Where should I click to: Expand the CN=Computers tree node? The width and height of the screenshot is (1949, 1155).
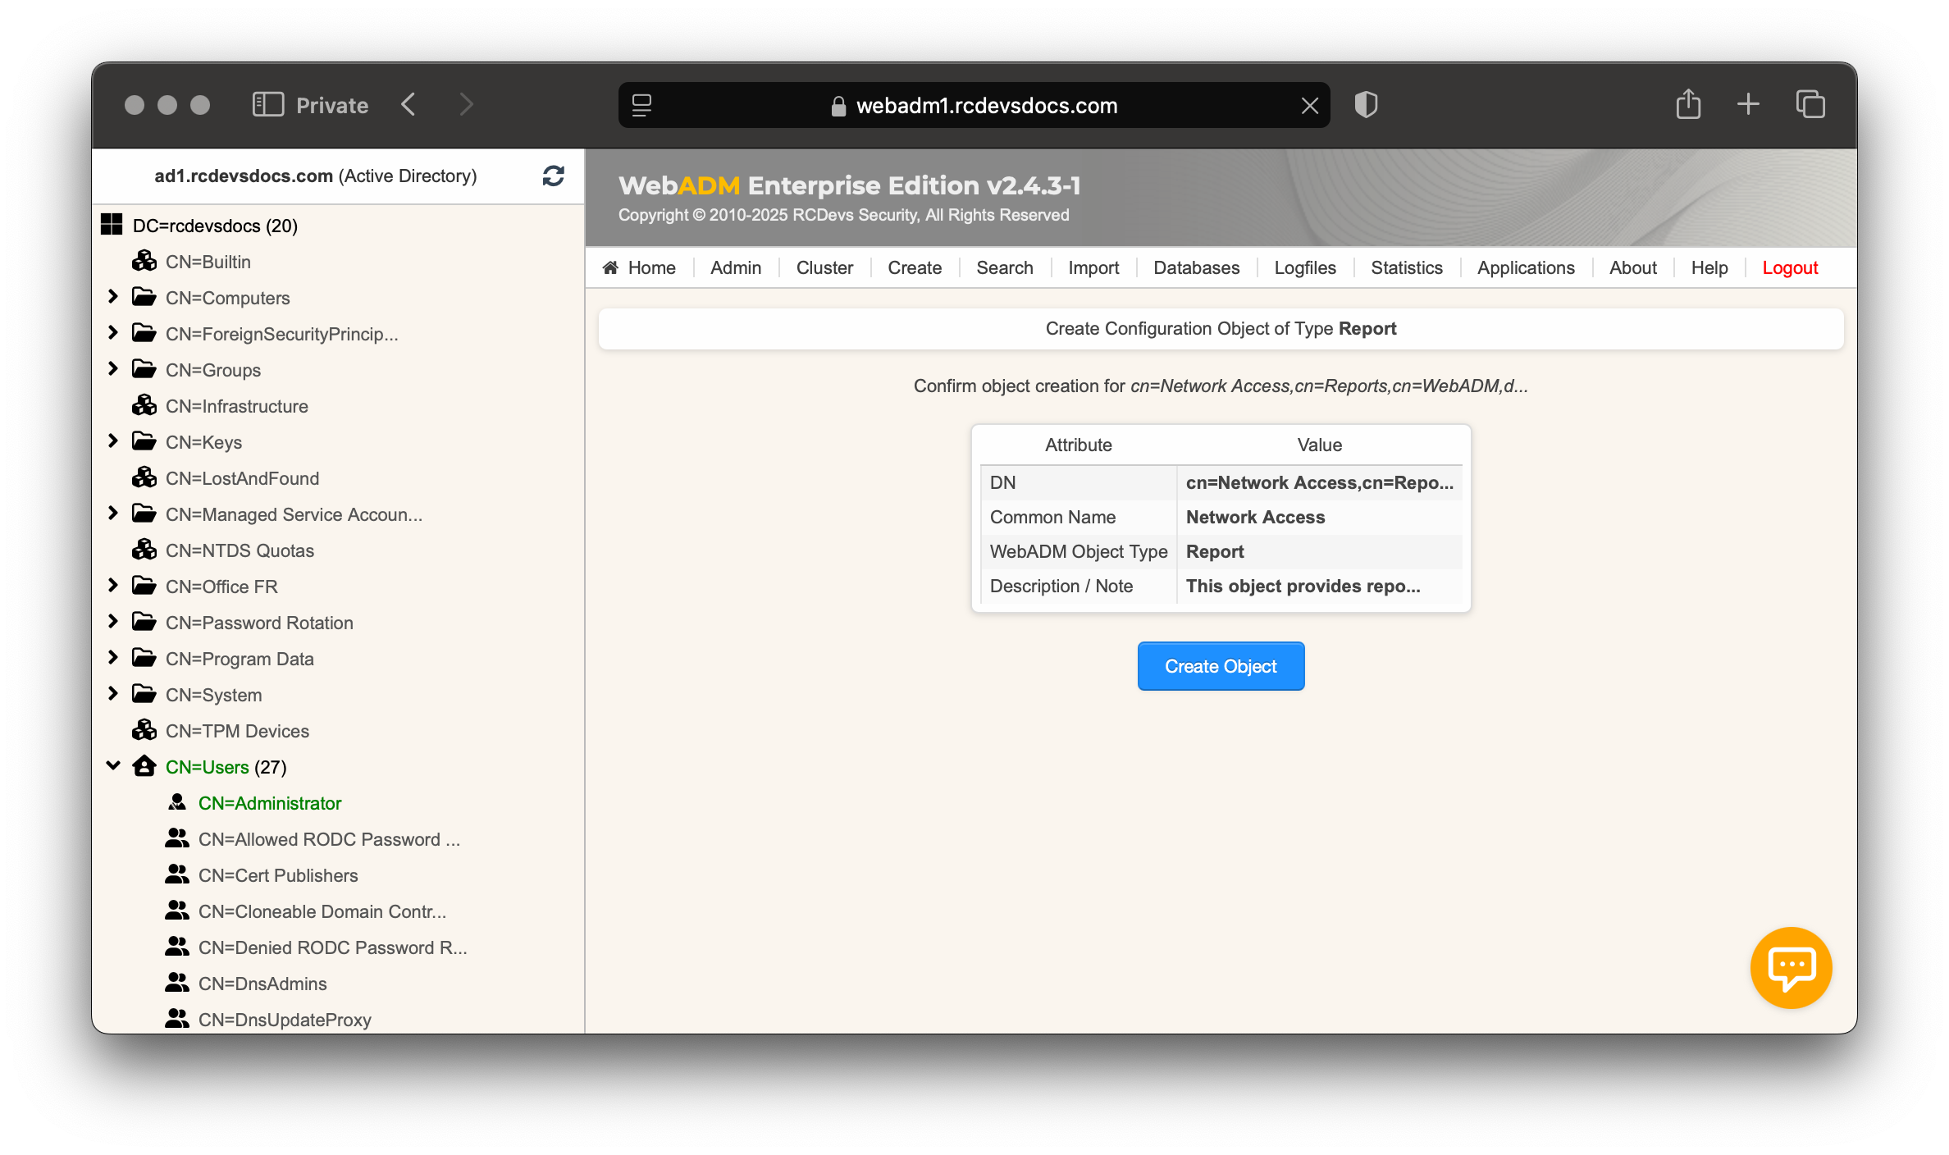[x=113, y=296]
